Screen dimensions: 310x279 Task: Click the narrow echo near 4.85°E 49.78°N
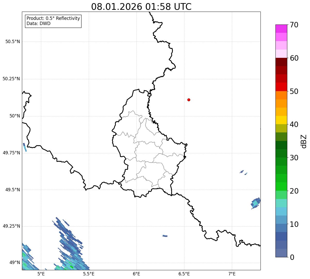pos(25,147)
